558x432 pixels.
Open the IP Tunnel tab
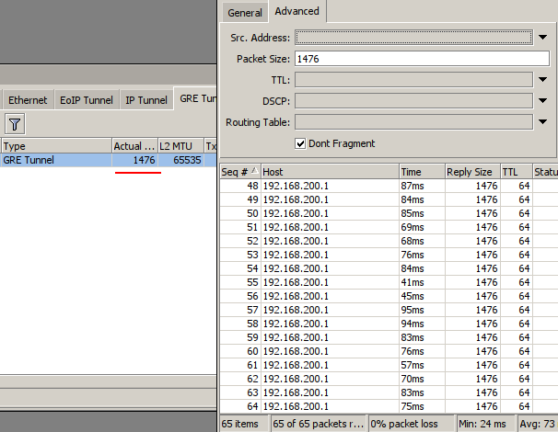point(146,100)
